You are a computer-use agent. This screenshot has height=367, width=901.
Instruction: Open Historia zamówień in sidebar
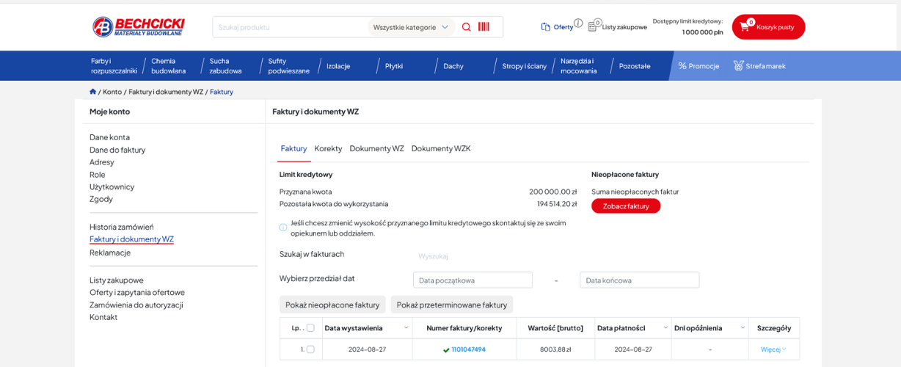click(122, 227)
